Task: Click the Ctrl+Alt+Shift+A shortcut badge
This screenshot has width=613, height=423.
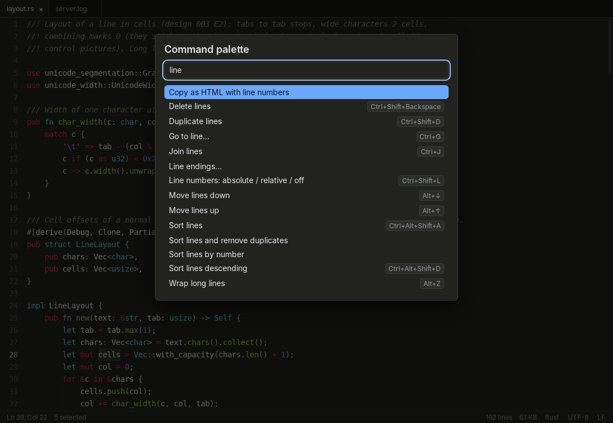Action: pos(415,226)
